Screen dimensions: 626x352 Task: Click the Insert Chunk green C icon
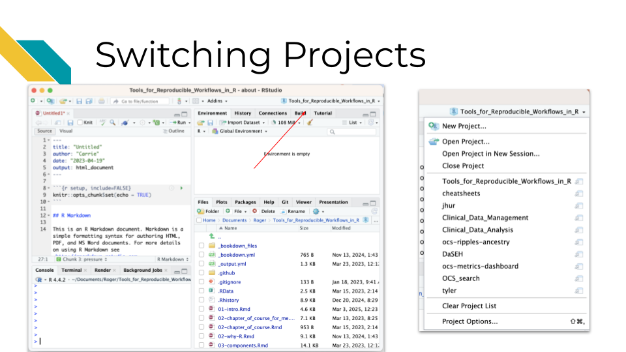(x=156, y=123)
